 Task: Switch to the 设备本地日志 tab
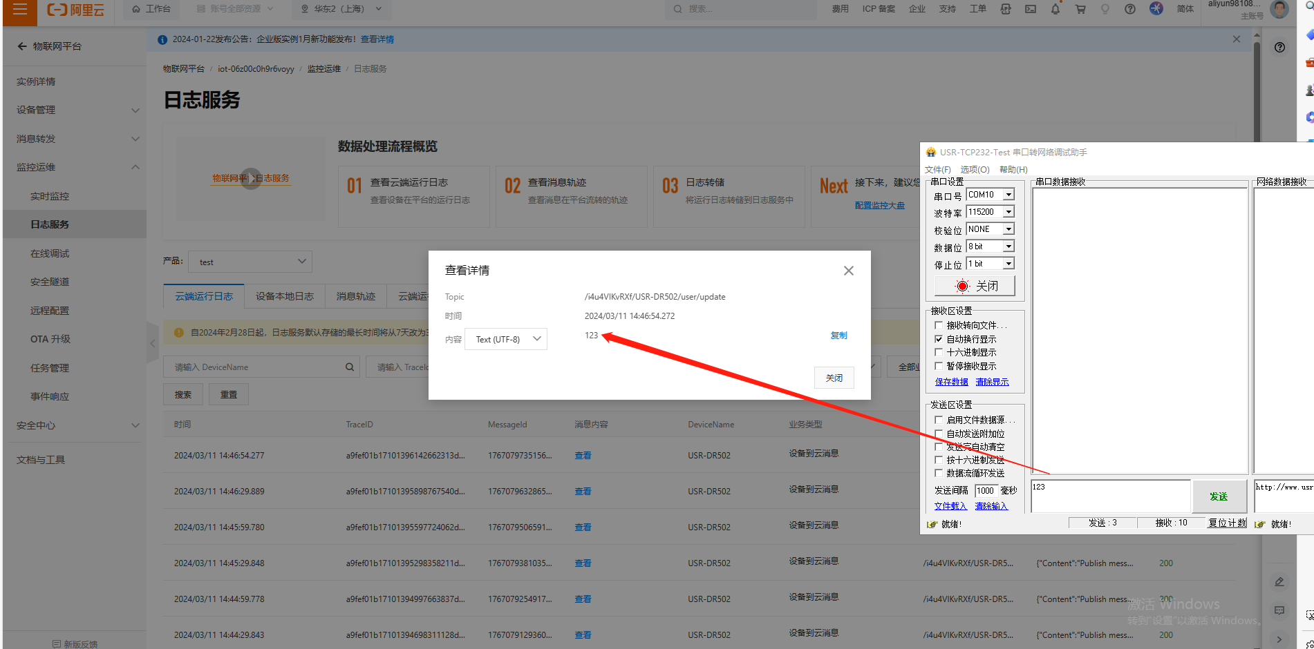284,296
